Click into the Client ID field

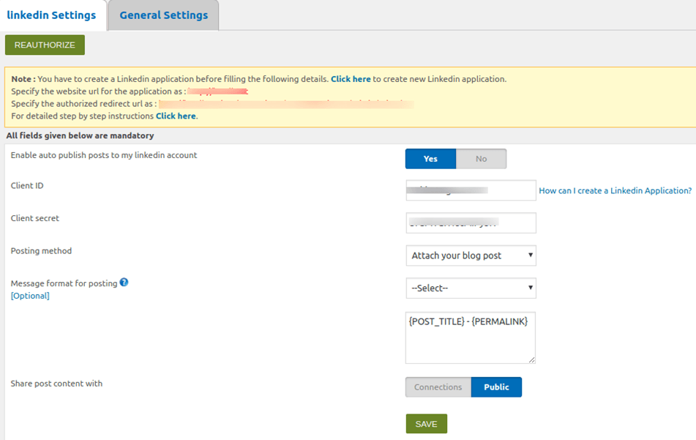coord(471,190)
